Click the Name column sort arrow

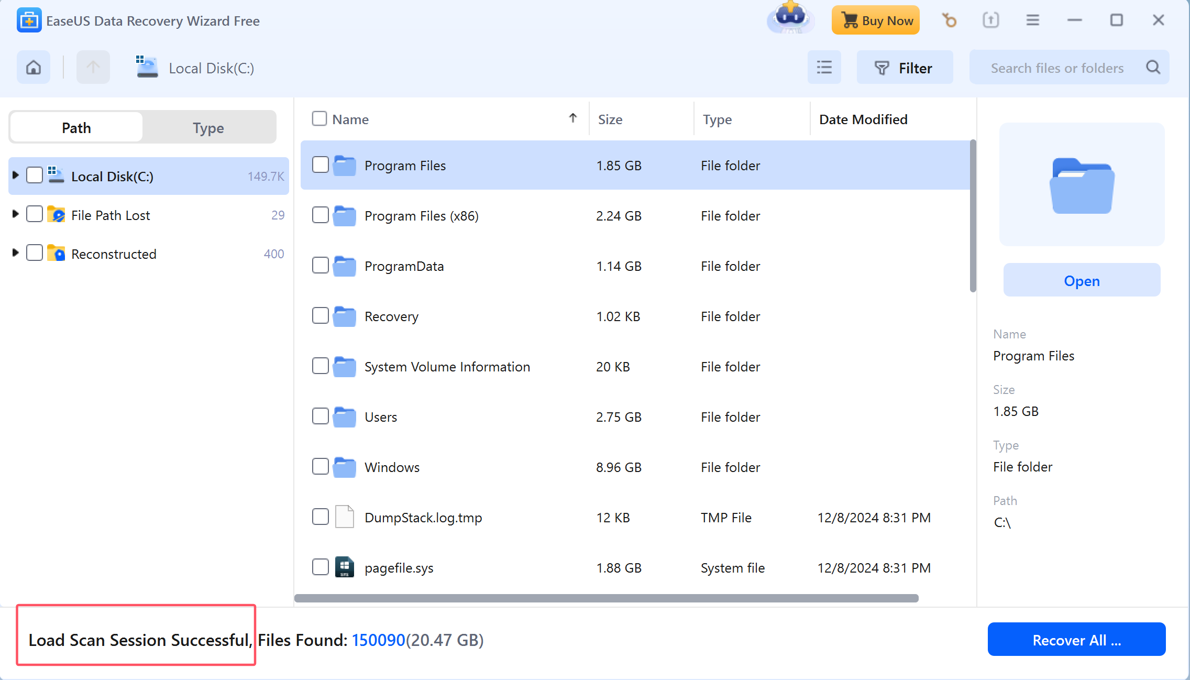(x=573, y=118)
